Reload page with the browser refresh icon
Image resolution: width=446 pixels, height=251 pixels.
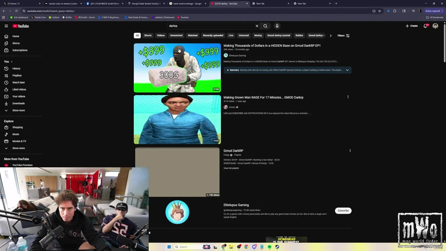[16, 11]
